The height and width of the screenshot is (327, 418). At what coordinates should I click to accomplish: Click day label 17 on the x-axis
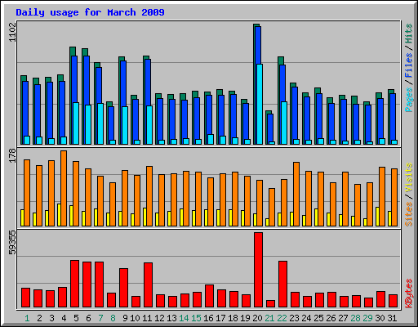(220, 318)
